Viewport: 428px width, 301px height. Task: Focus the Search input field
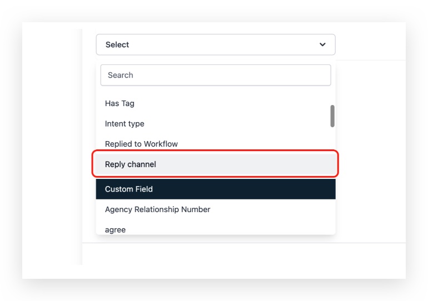(x=216, y=75)
